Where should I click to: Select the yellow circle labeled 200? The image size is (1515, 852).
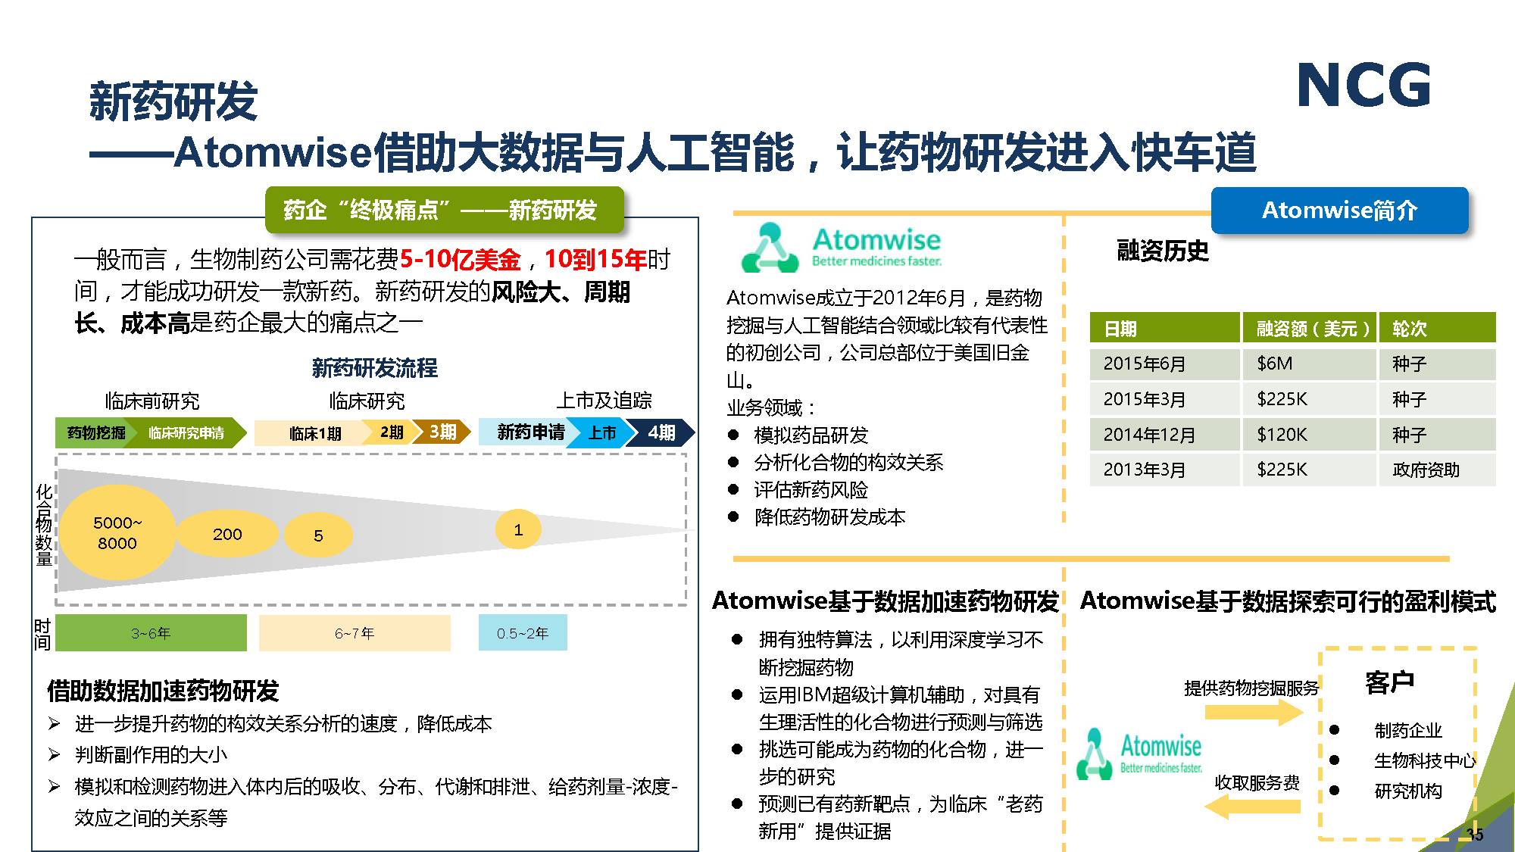226,534
